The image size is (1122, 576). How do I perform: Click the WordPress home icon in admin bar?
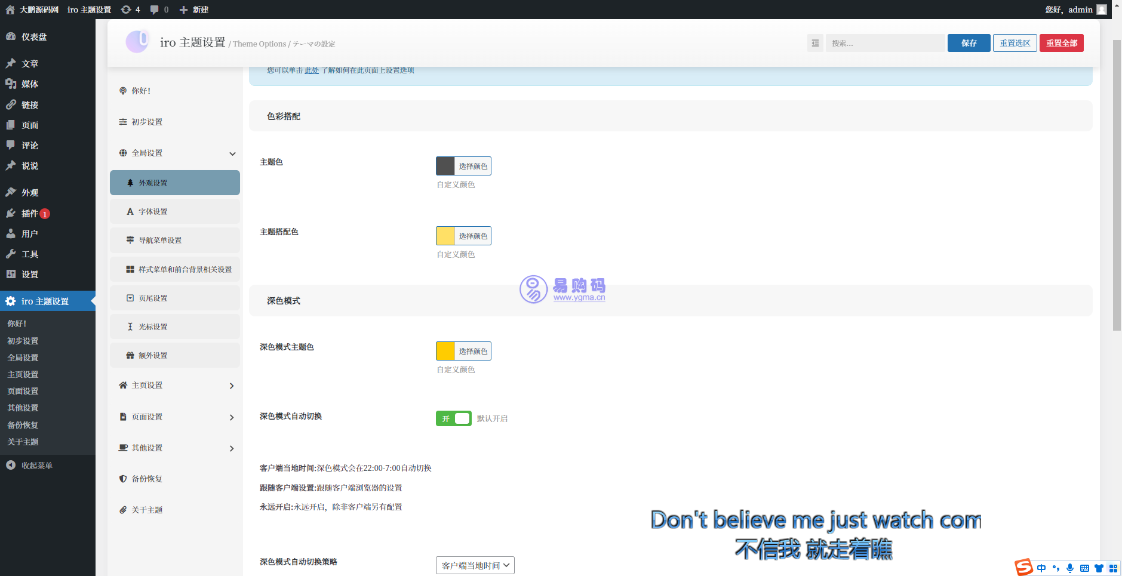[10, 10]
